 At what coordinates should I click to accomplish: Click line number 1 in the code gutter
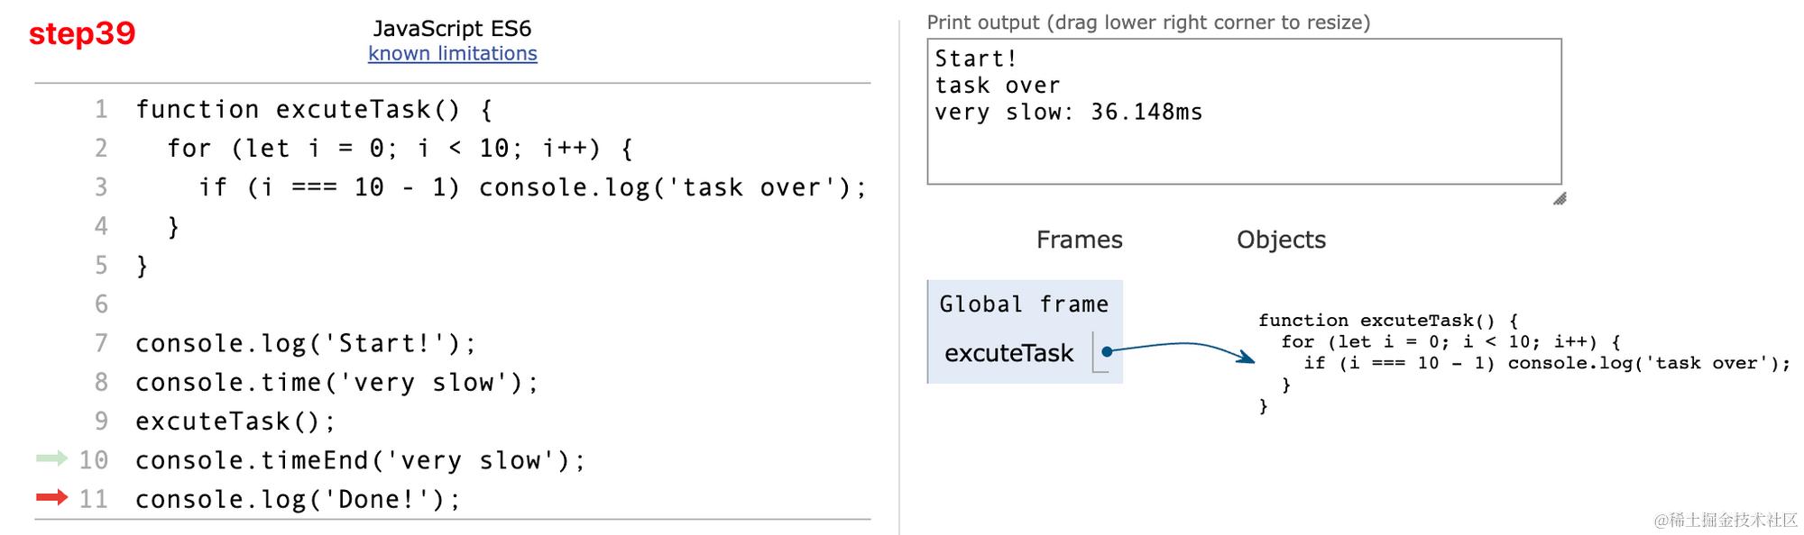[x=101, y=110]
